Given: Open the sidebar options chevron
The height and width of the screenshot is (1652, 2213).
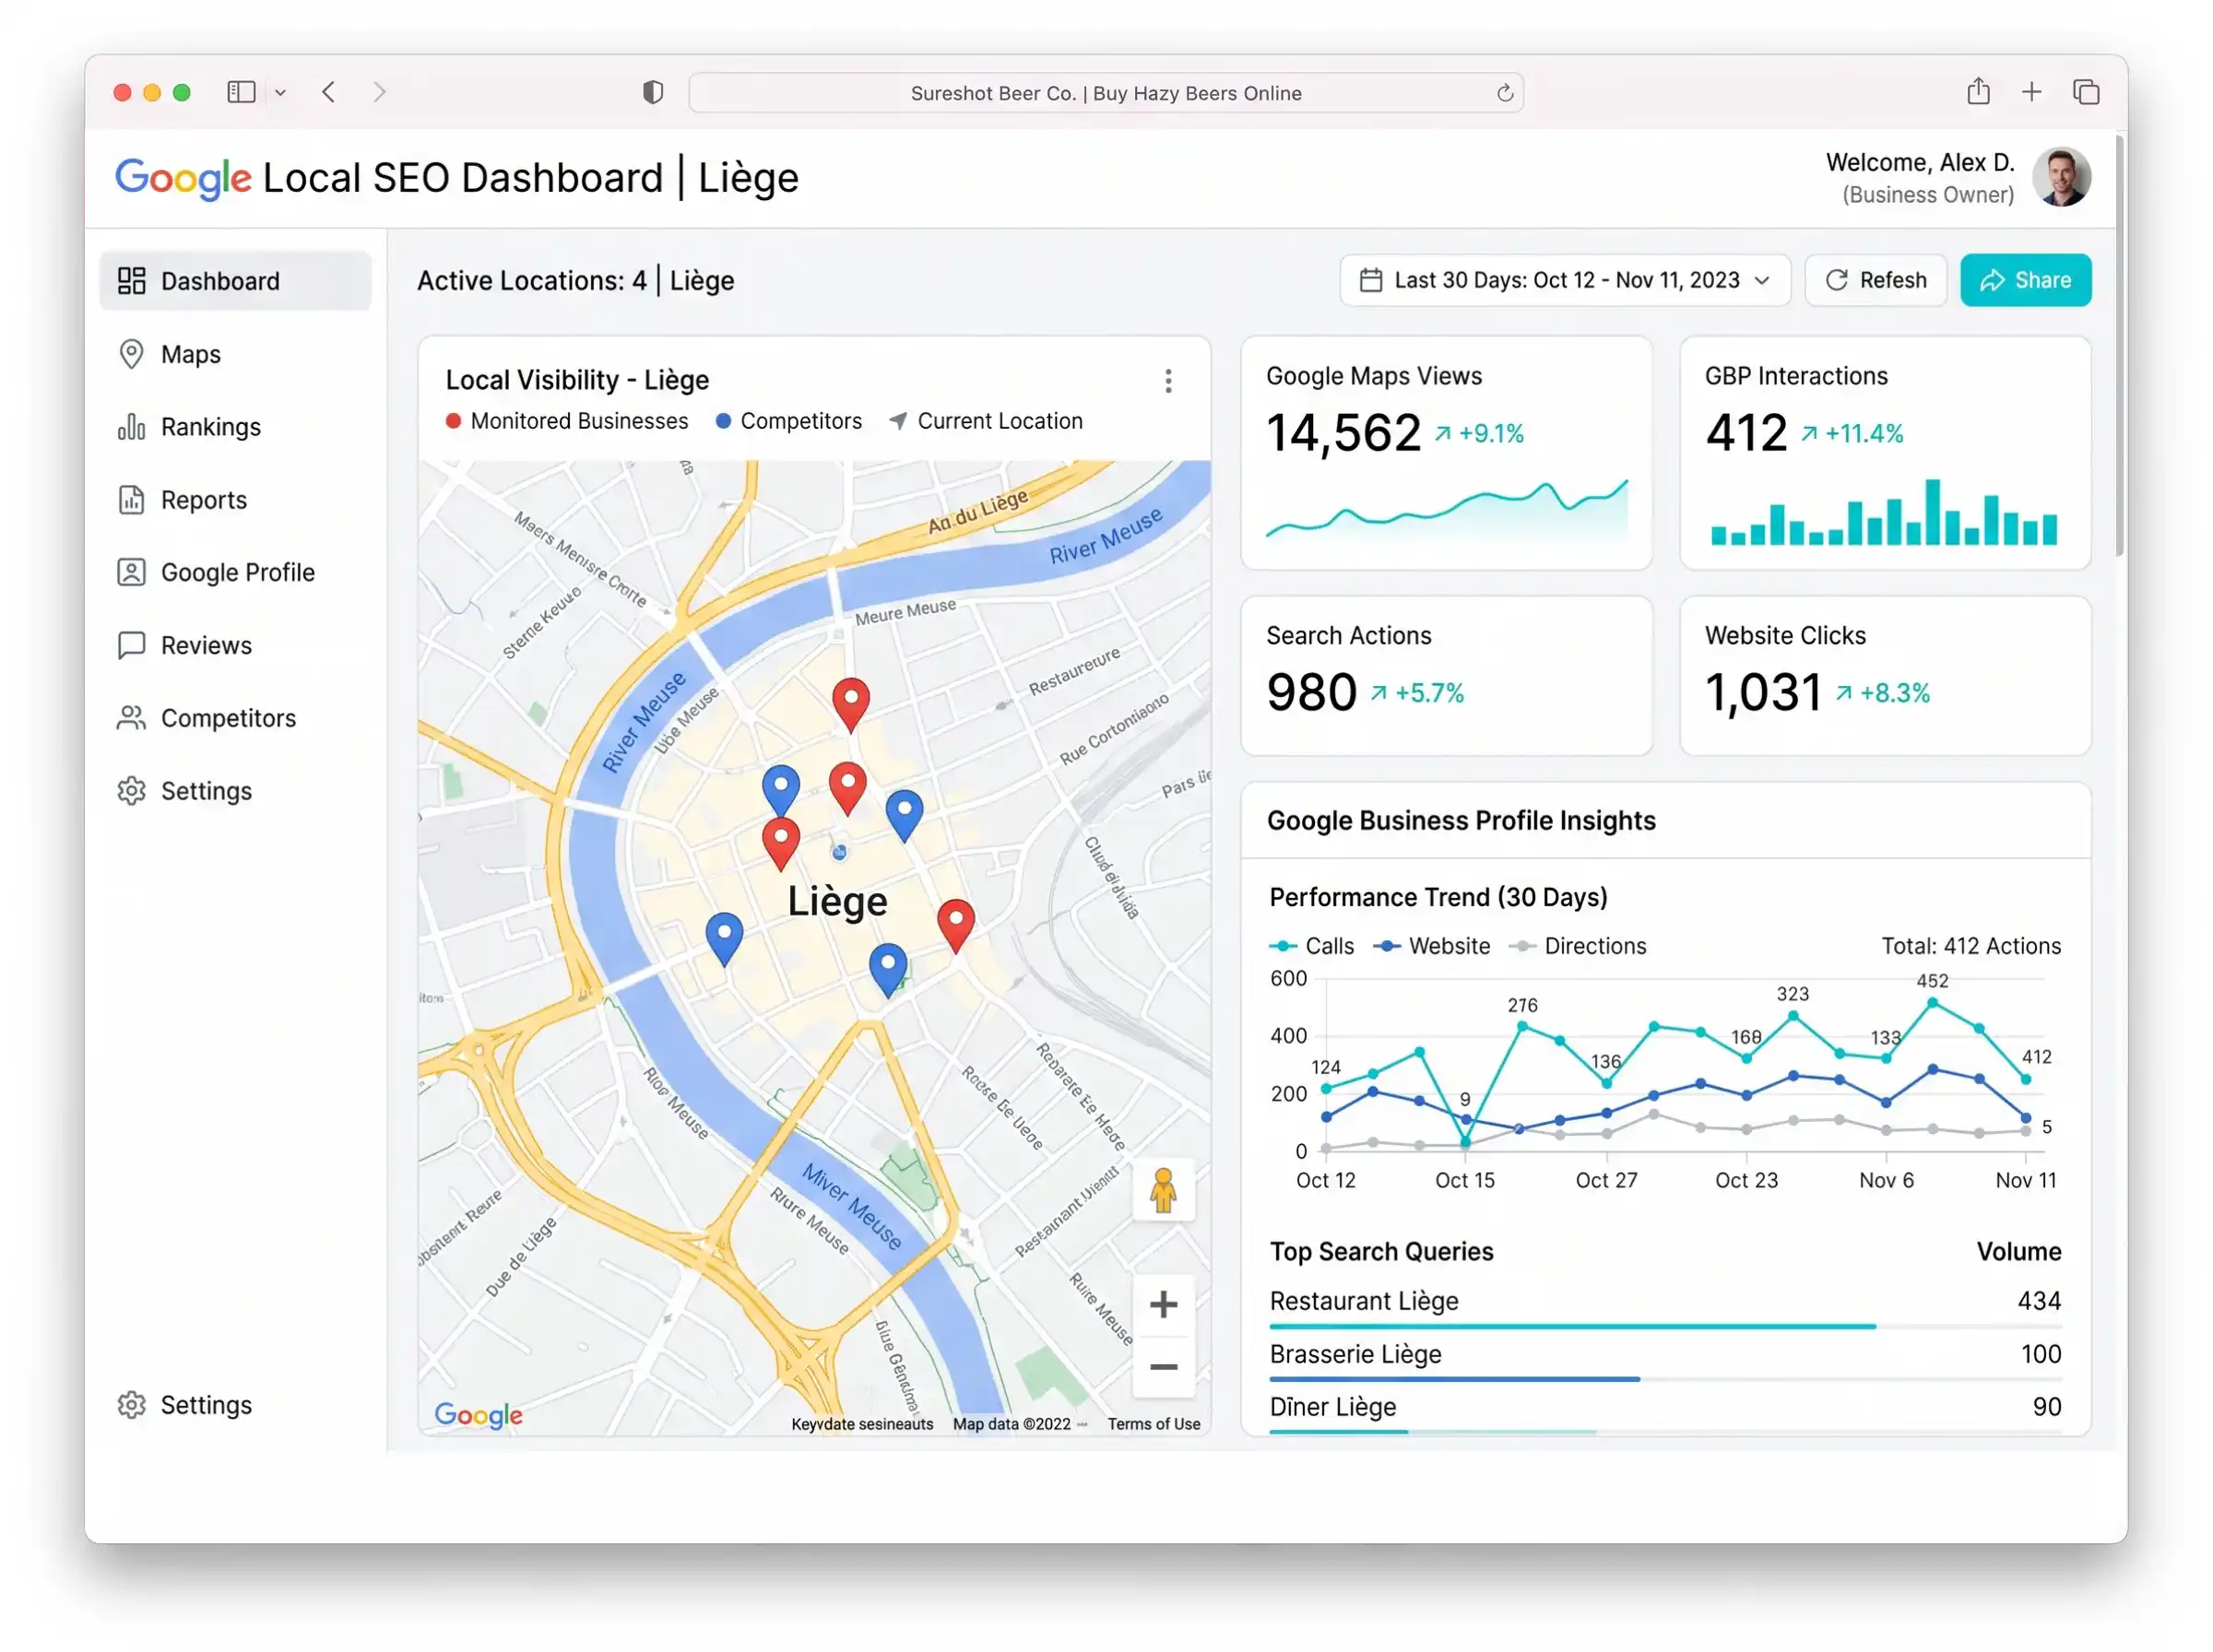Looking at the screenshot, I should (x=280, y=93).
